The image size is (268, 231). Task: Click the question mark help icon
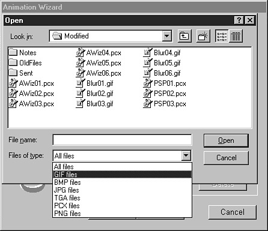239,20
